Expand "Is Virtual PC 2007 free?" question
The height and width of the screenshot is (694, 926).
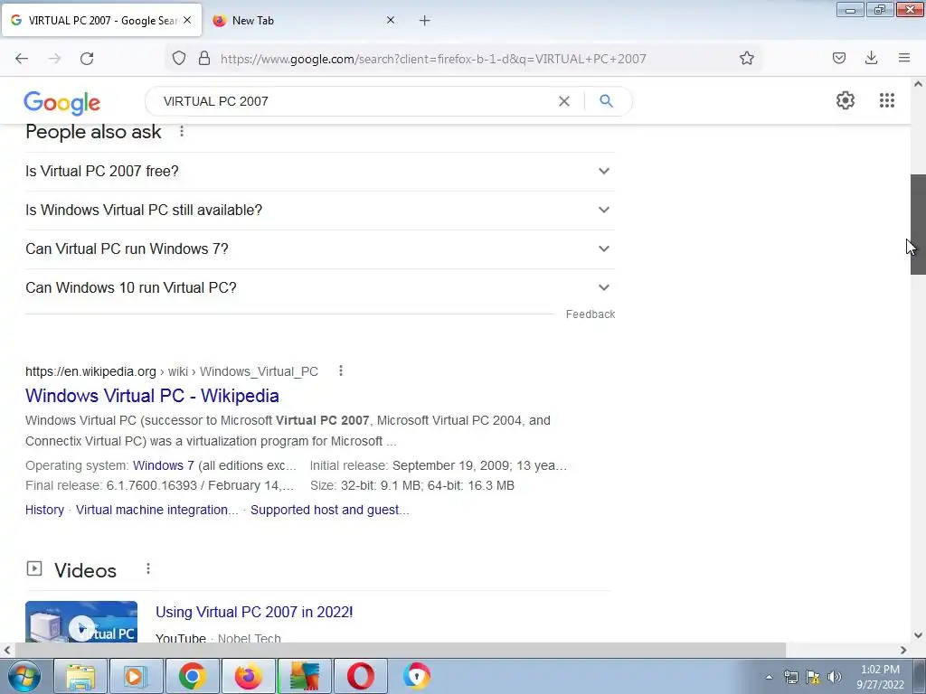coord(320,171)
